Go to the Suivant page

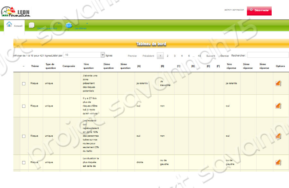click(211, 56)
